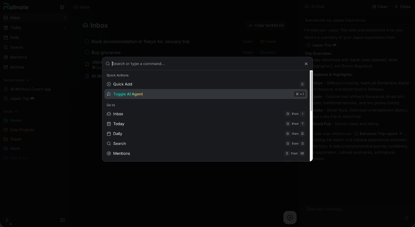
Task: Toggle the sidebar collapse icon
Action: click(x=62, y=7)
